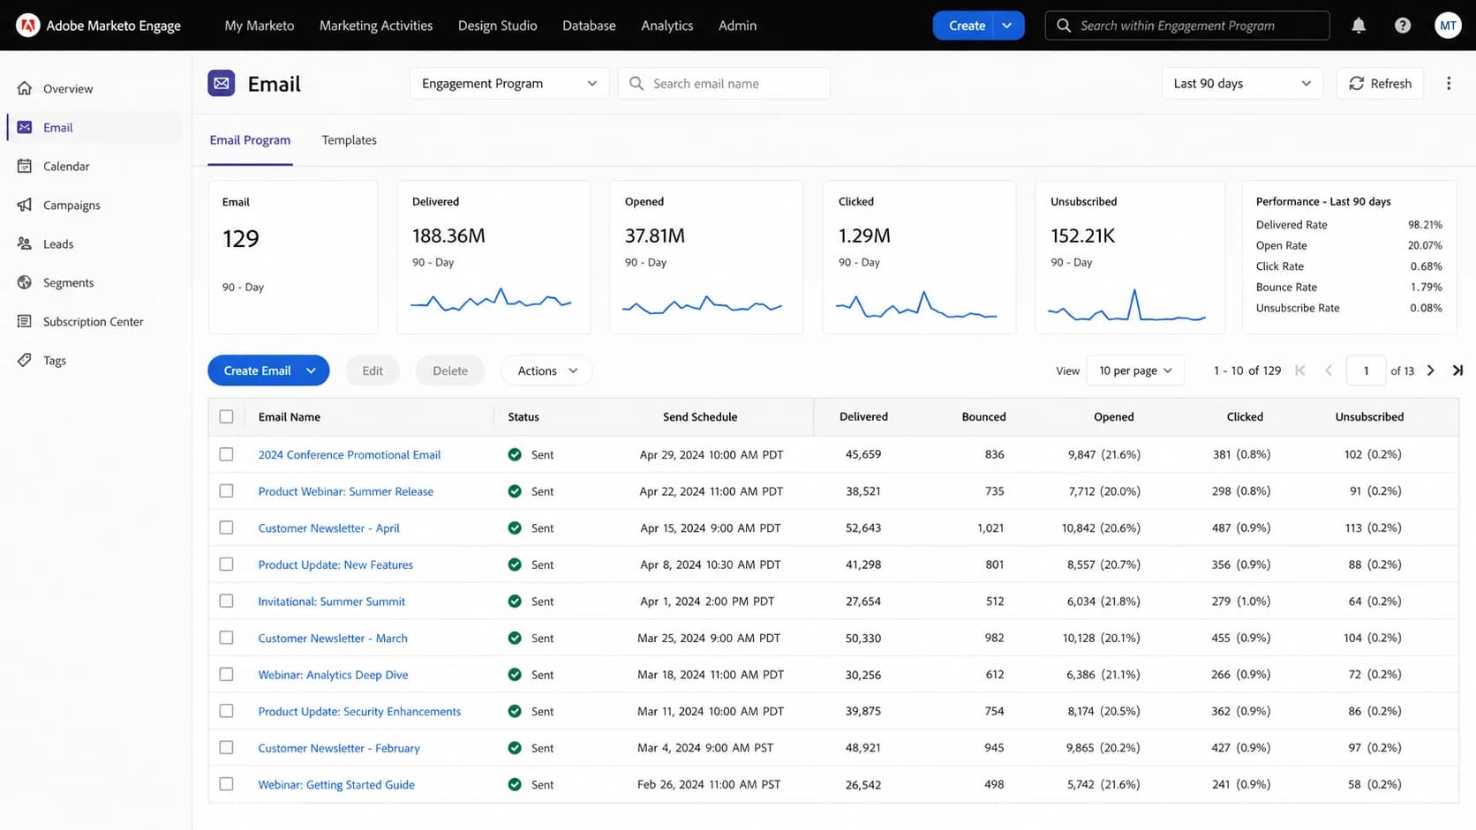Viewport: 1476px width, 830px height.
Task: Click the Campaigns megaphone icon
Action: [25, 205]
